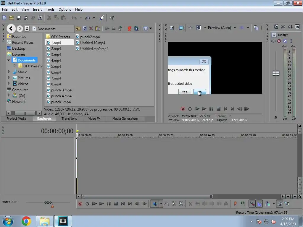
Task: Click the Undo arrow icon
Action: pyautogui.click(x=74, y=18)
